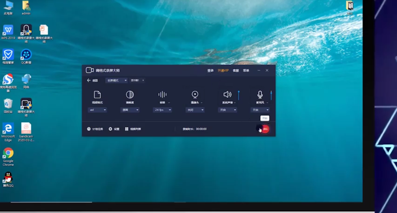Open This PC desktop icon
397x213 pixels.
click(x=8, y=7)
